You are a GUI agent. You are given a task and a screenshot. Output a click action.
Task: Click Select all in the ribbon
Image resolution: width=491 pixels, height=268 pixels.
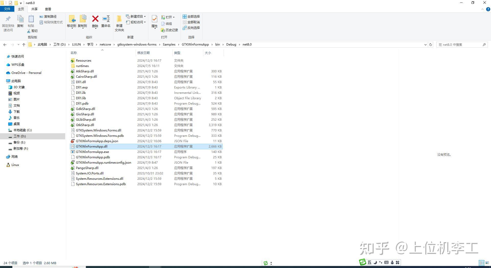click(x=191, y=16)
